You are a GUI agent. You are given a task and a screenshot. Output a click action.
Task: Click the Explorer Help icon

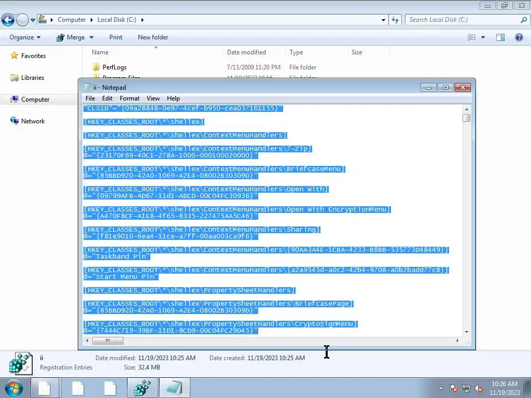click(519, 37)
